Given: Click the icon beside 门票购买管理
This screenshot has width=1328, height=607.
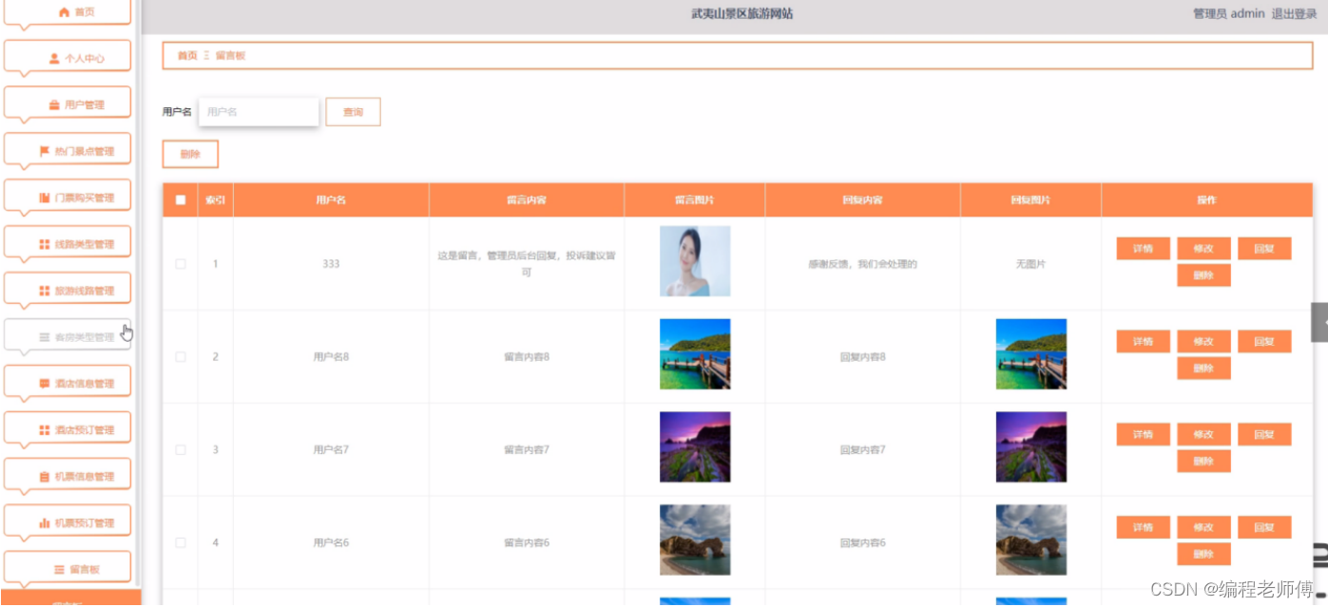Looking at the screenshot, I should [x=45, y=198].
